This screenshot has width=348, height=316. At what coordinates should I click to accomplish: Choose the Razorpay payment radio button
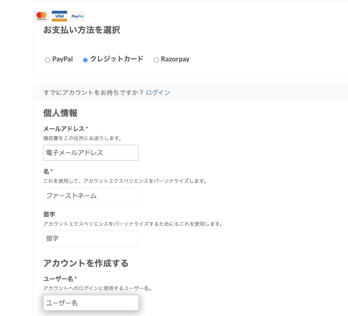(156, 60)
